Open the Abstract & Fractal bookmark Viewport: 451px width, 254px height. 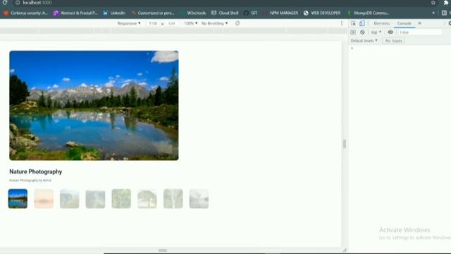[75, 13]
